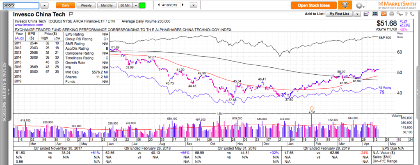Open the date options dropdown
This screenshot has width=420, height=165.
pos(194,5)
